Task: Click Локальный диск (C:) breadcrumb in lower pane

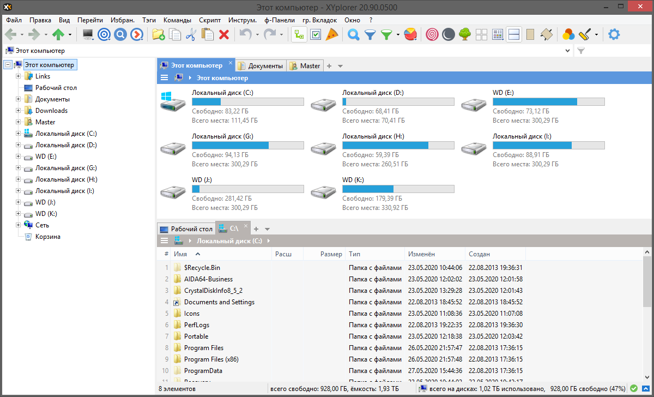Action: click(229, 240)
